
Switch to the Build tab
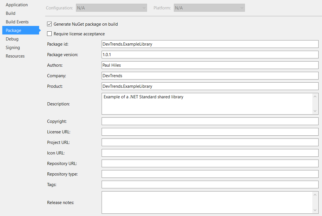pos(11,13)
